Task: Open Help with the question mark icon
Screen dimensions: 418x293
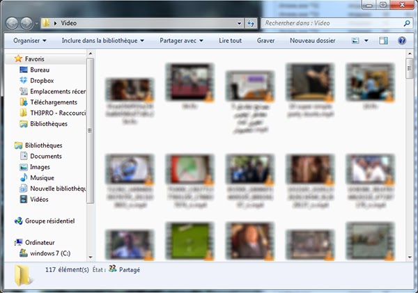Action: (x=402, y=41)
